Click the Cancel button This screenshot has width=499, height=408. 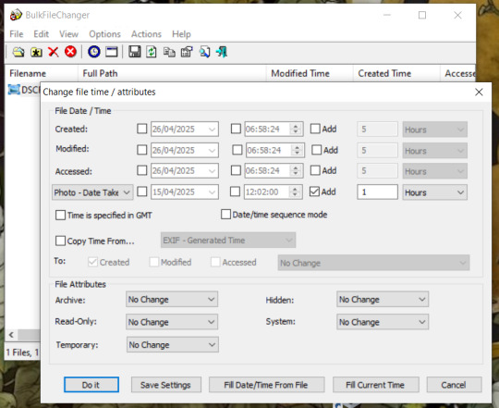pos(454,385)
